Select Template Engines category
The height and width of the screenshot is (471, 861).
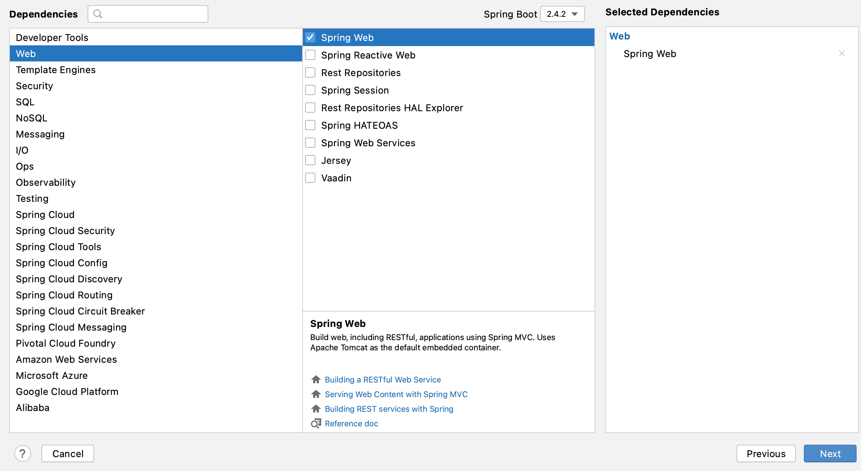coord(156,69)
